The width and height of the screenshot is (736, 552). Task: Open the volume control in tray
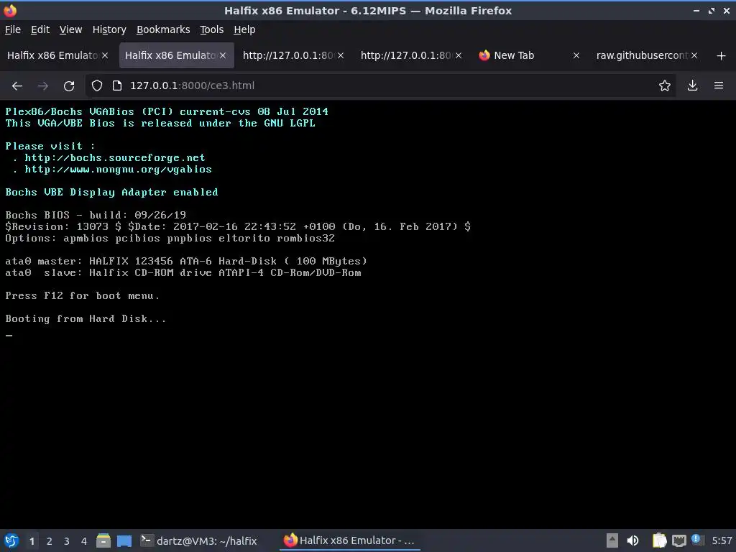click(x=632, y=540)
